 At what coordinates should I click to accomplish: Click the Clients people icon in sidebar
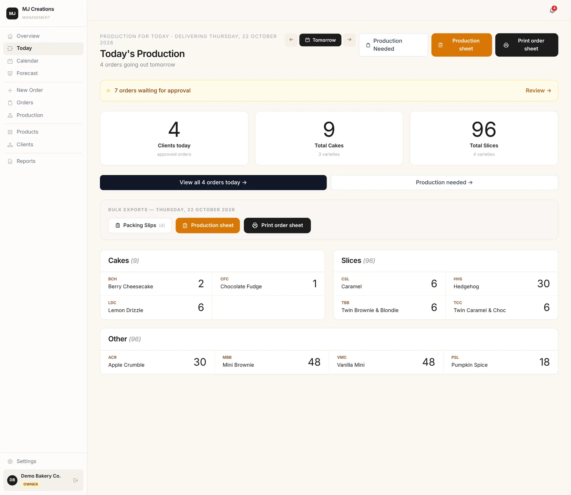click(10, 145)
